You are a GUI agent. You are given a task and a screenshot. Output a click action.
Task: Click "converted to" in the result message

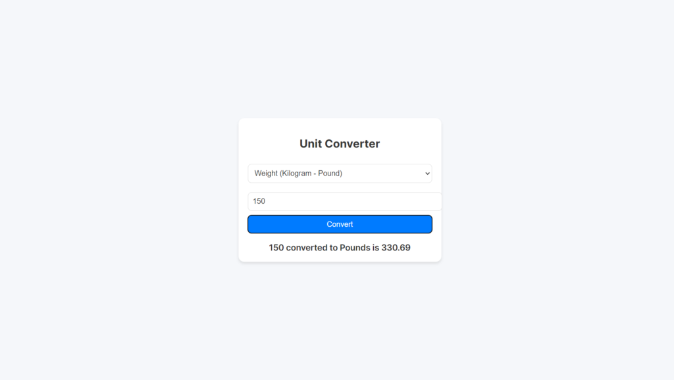(311, 248)
